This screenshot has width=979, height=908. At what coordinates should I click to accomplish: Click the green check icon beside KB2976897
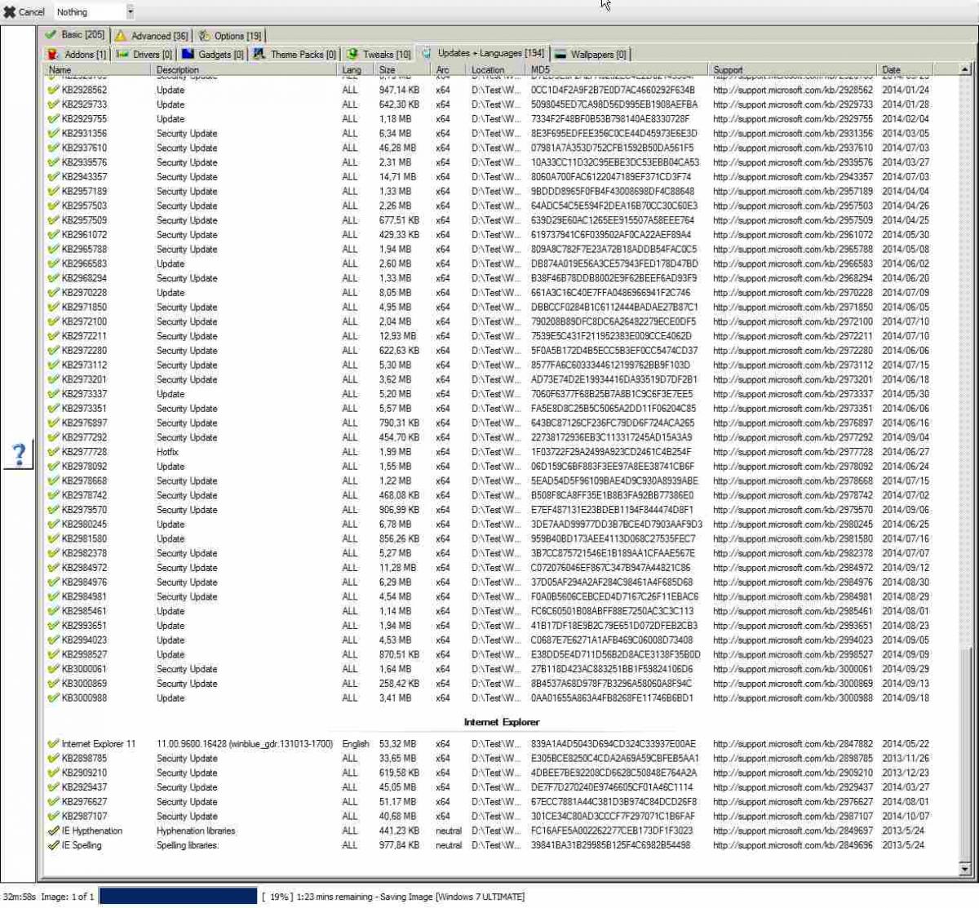click(x=54, y=423)
